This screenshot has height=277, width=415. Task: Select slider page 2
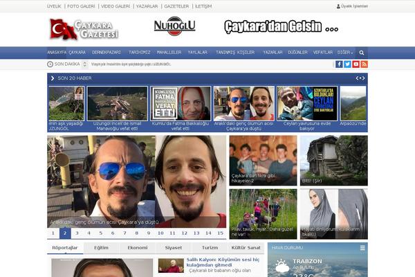[x=65, y=233]
